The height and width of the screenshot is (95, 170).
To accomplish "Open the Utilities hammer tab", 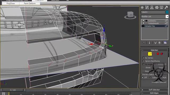I will [166, 7].
